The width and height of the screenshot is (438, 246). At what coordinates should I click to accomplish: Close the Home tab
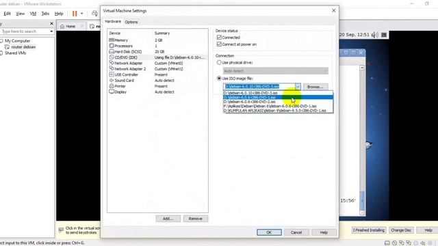click(82, 26)
